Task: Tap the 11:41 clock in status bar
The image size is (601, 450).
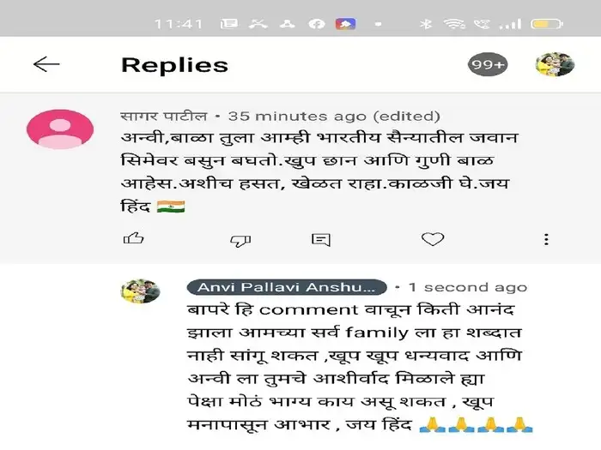Action: click(x=179, y=24)
